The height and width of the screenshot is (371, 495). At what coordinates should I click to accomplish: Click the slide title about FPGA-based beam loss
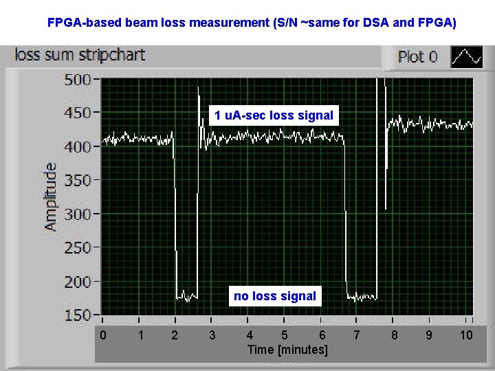click(252, 23)
